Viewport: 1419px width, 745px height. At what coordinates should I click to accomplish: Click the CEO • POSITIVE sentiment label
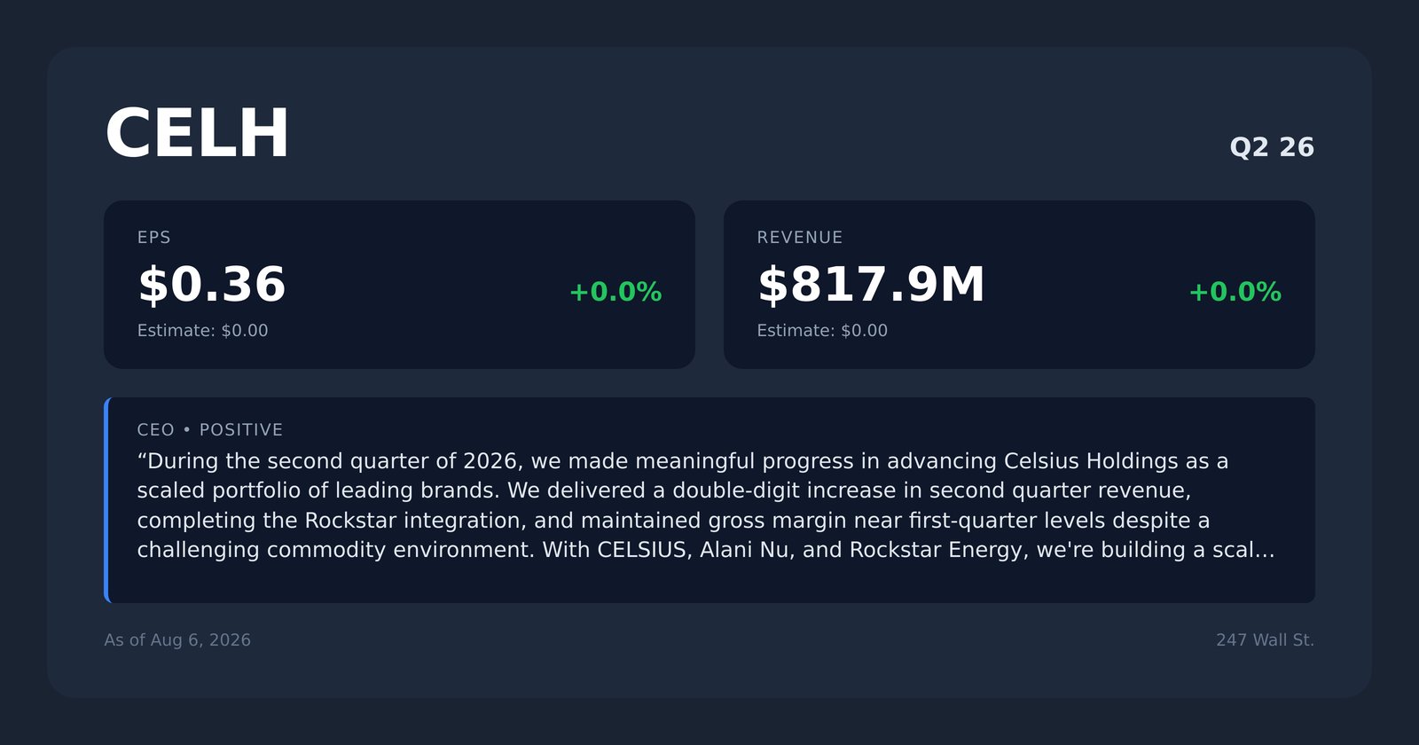click(210, 430)
